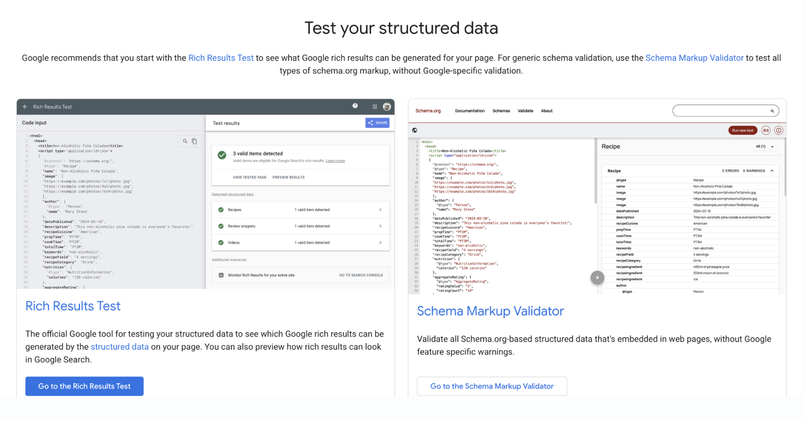805x421 pixels.
Task: Open Schemas in Schema.org nav
Action: tap(501, 111)
